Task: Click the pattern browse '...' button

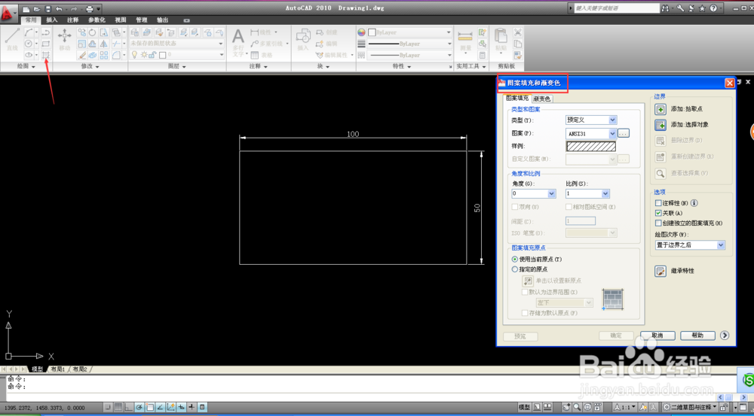Action: (624, 133)
